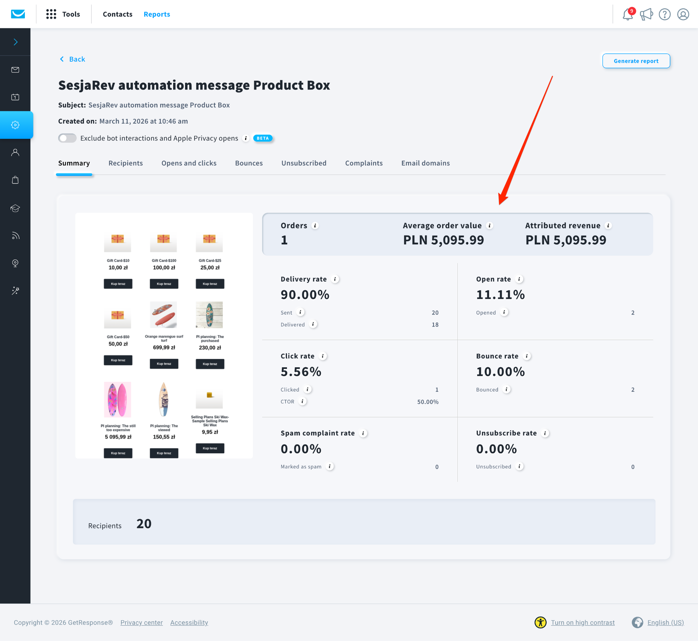Open the magic wand sidebar icon
Viewport: 698px width, 641px height.
point(15,291)
